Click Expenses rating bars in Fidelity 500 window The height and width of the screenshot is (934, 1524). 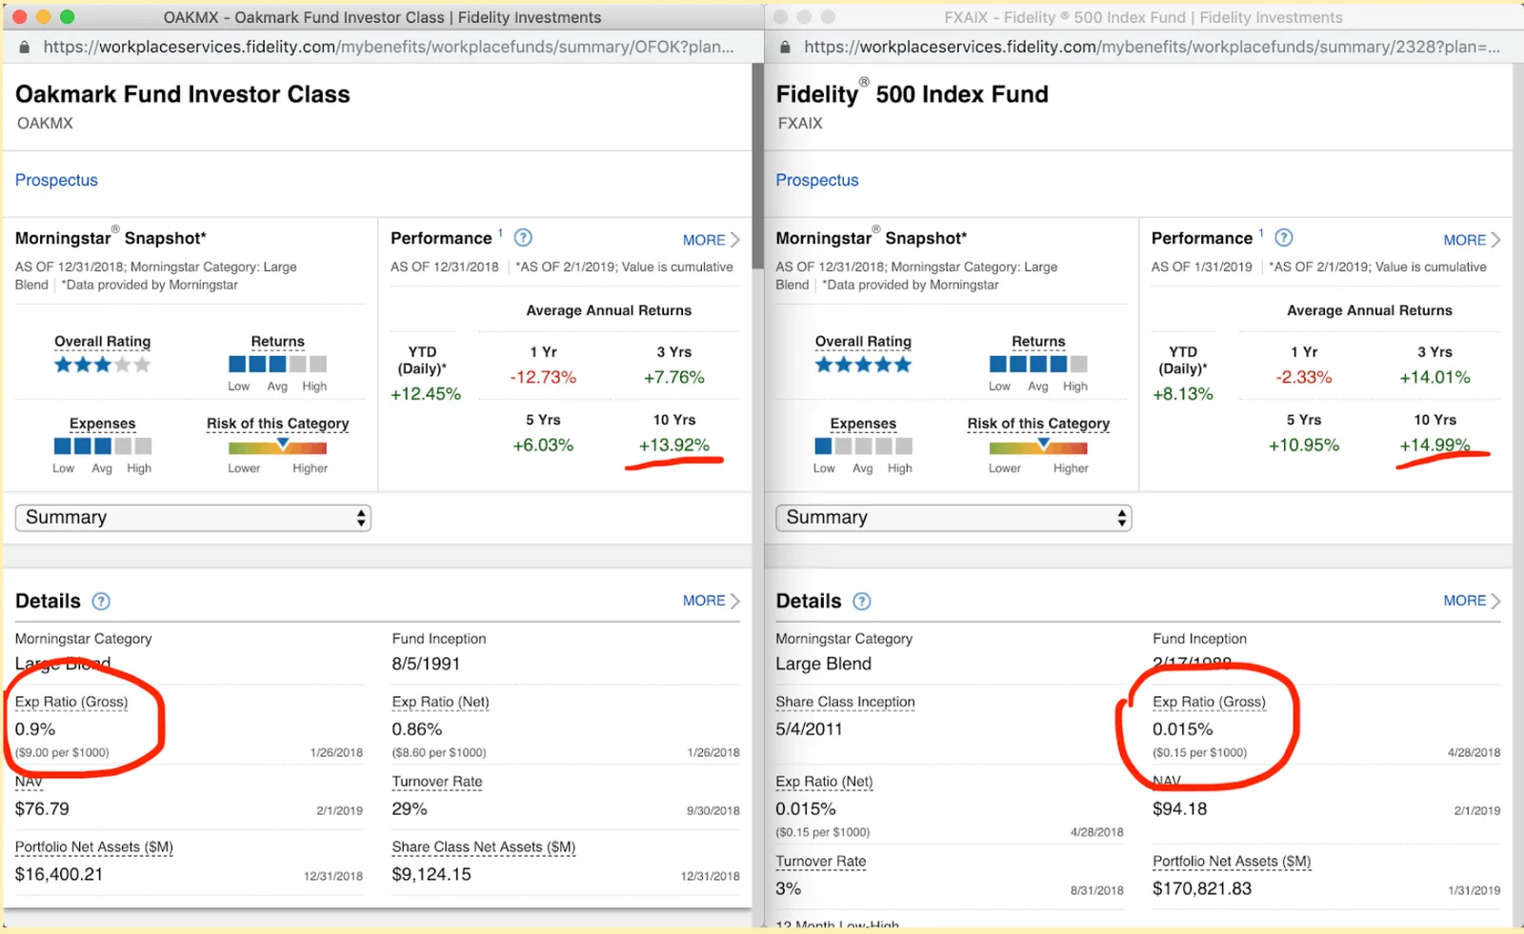863,446
